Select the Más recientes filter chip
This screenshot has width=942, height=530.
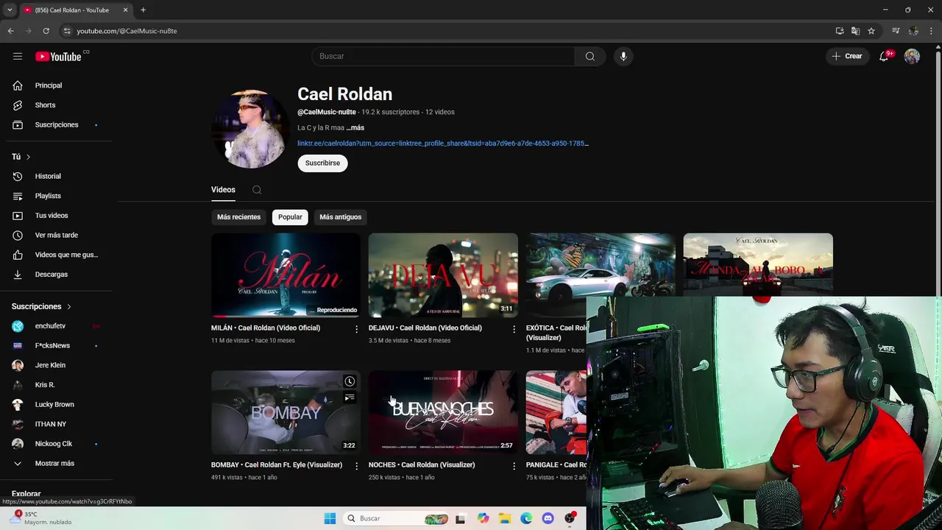point(238,217)
